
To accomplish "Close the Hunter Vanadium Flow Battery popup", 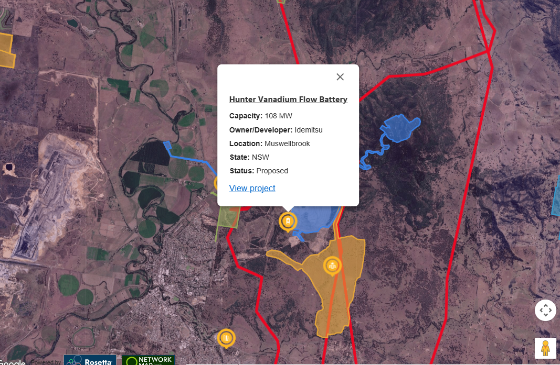I will [x=340, y=77].
